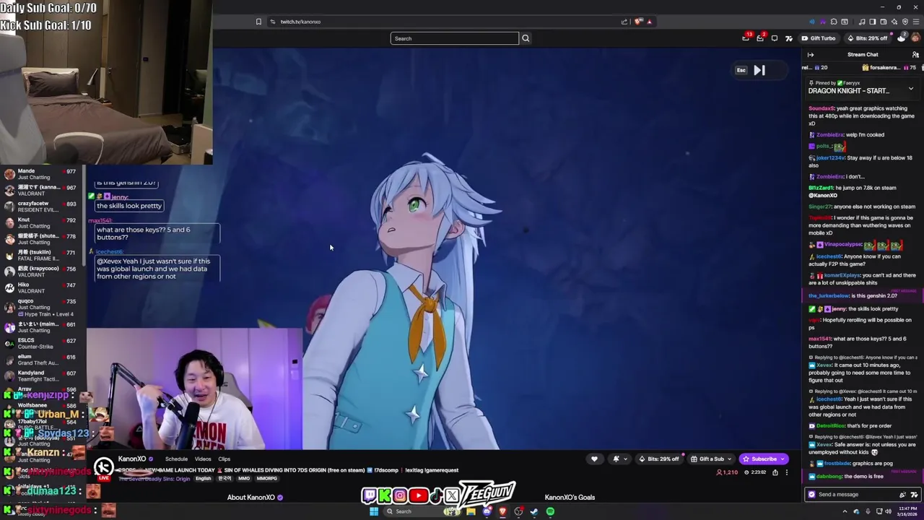Open the Windows Start button
Image resolution: width=924 pixels, height=520 pixels.
[x=374, y=511]
